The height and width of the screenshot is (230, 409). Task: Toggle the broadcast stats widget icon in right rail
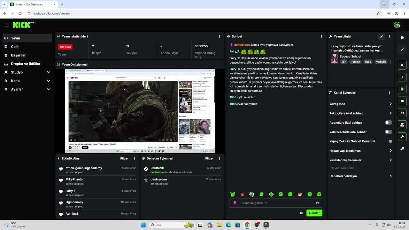click(402, 113)
